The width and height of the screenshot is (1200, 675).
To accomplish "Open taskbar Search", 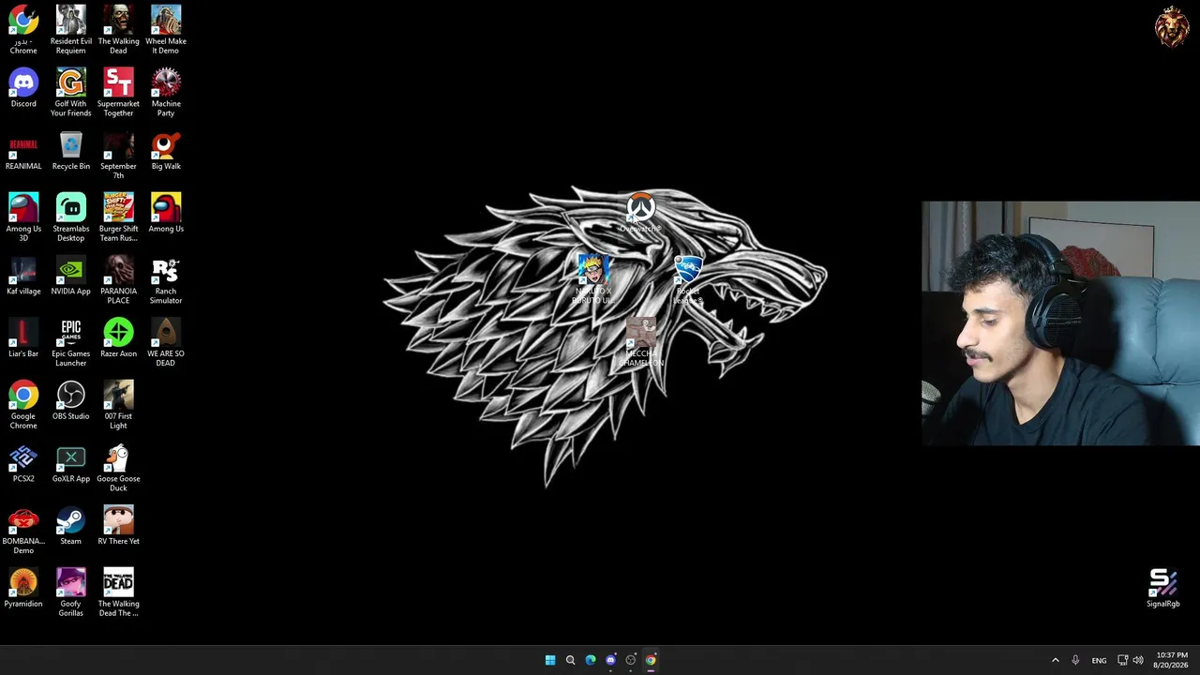I will click(570, 660).
